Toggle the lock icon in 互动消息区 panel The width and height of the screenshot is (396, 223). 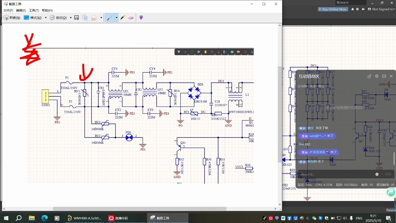point(369,76)
